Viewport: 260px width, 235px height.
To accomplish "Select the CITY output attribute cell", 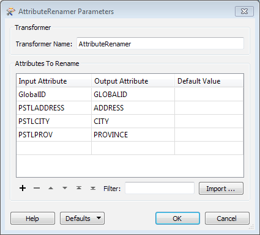I will coord(133,121).
